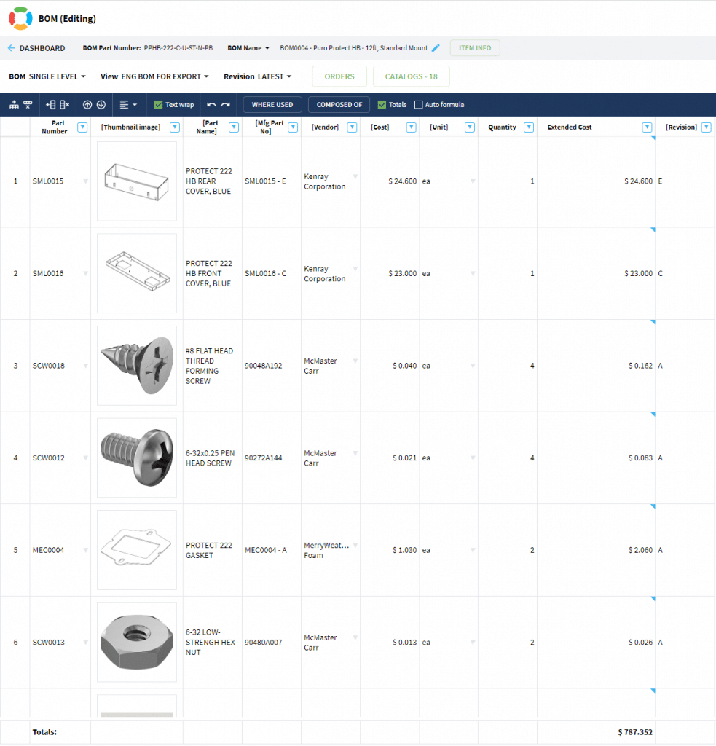Click the $ 787.352 totals value
This screenshot has width=716, height=746.
(635, 732)
